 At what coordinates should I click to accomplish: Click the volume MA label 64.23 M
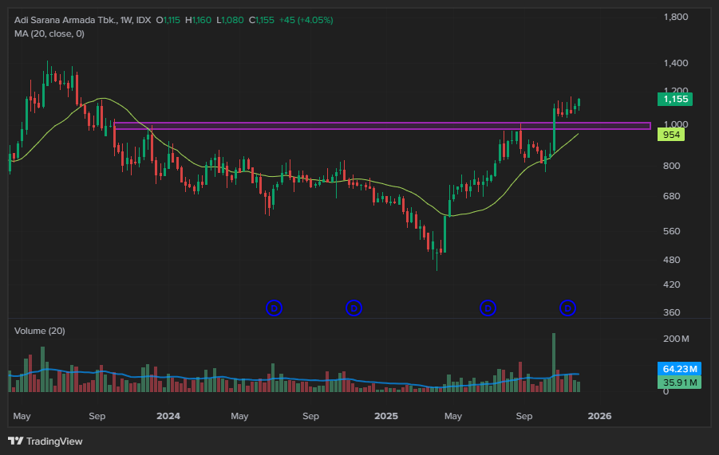point(679,369)
